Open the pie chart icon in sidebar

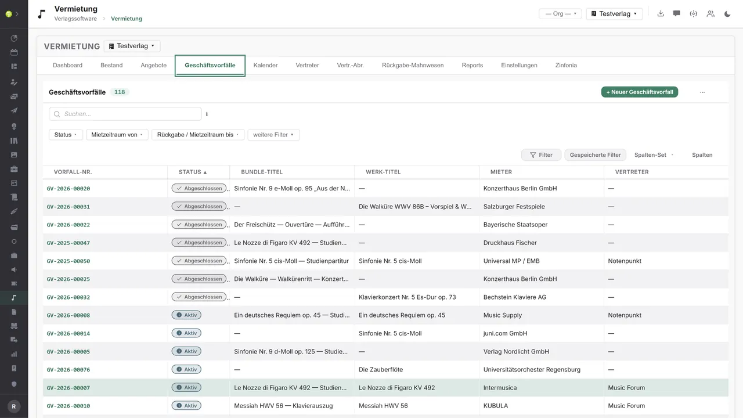tap(14, 38)
